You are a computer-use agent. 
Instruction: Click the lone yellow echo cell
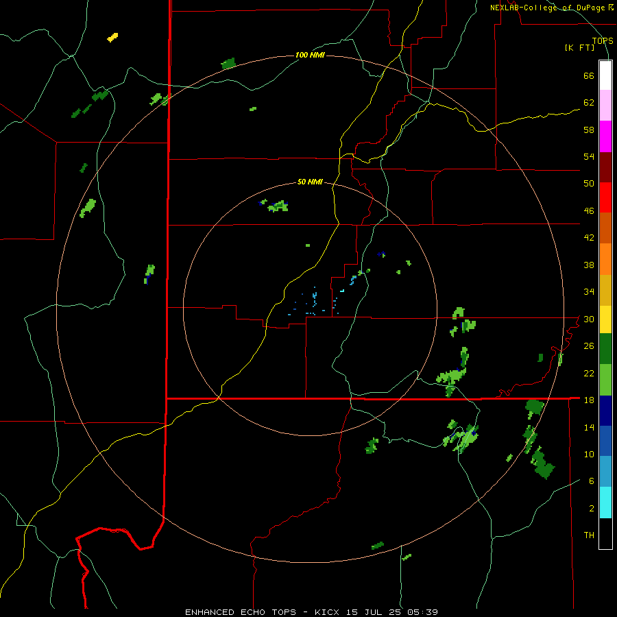coord(112,38)
